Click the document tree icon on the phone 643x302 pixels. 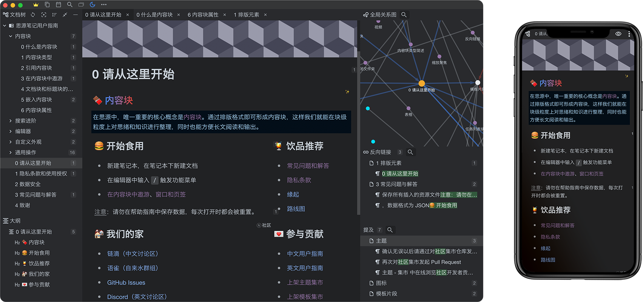(x=527, y=34)
